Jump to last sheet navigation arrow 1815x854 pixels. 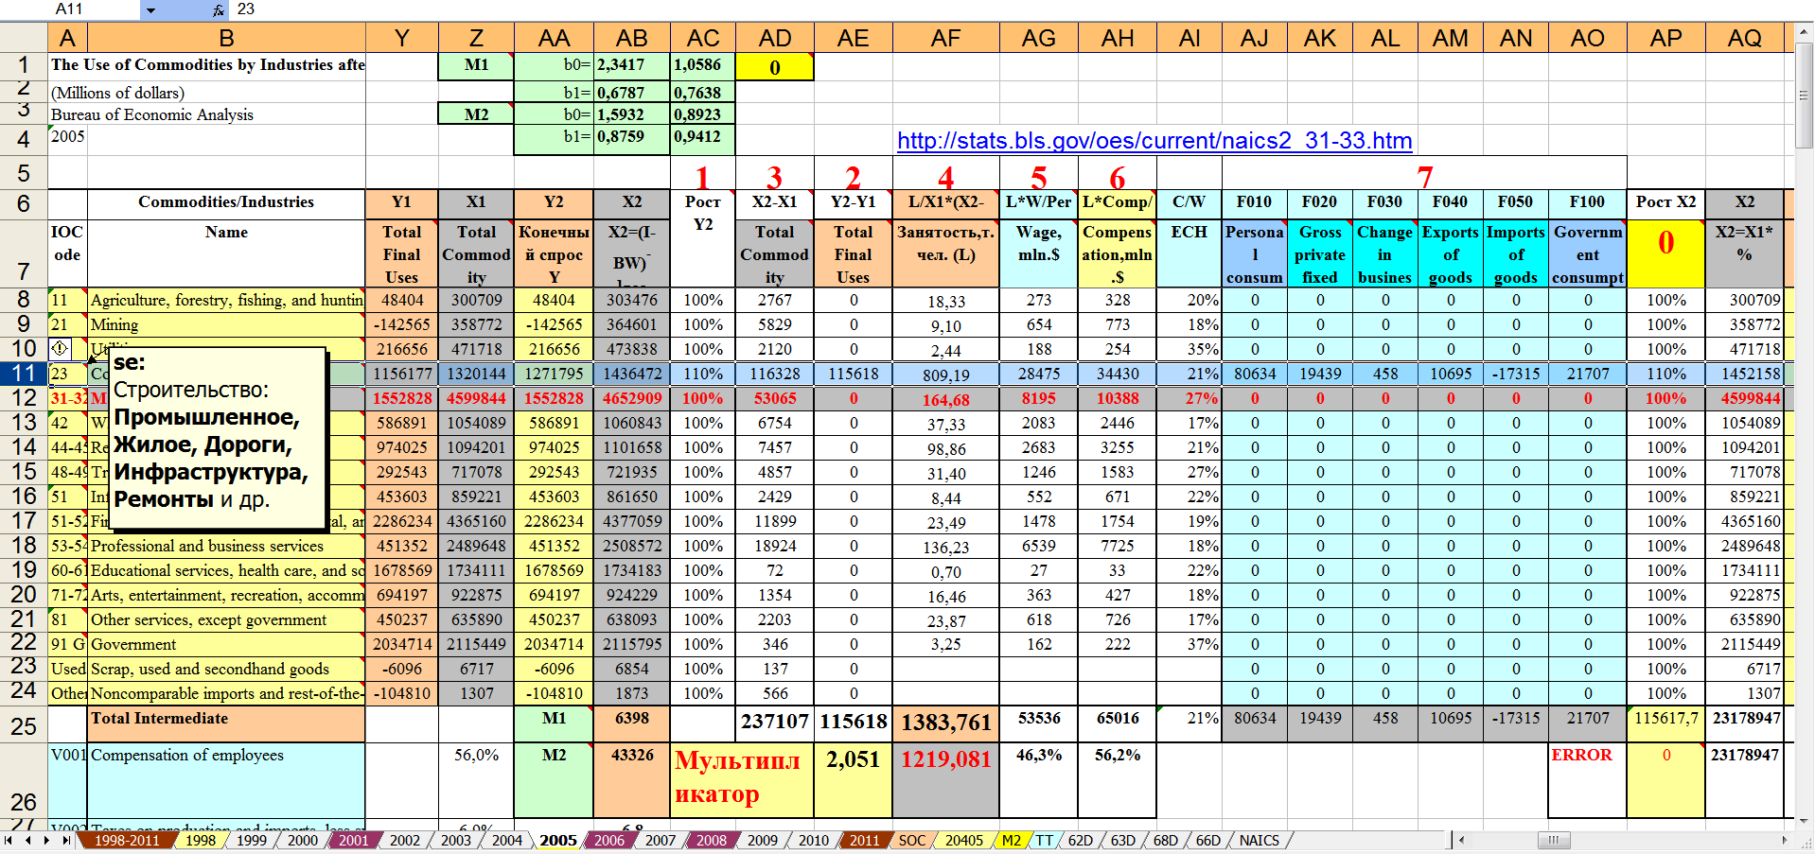65,840
